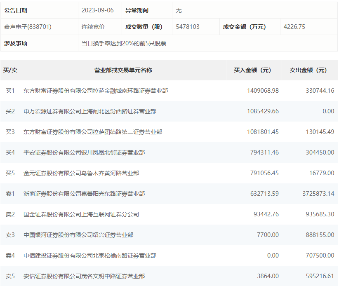Click buy amount 1081801.45
Image resolution: width=346 pixels, height=286 pixels.
263,132
